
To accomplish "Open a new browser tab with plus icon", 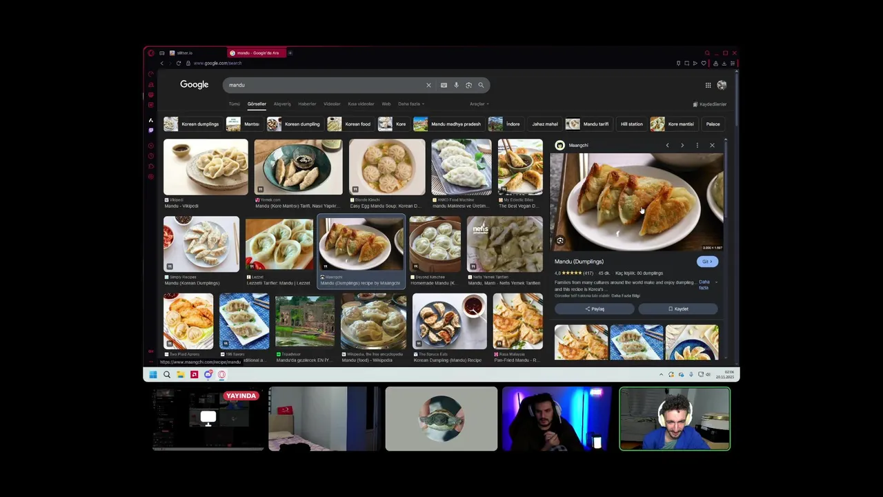I will (290, 52).
